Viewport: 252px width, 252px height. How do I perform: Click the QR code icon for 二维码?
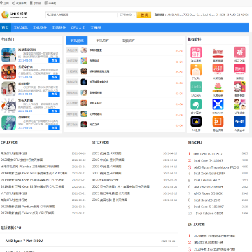click(x=45, y=3)
